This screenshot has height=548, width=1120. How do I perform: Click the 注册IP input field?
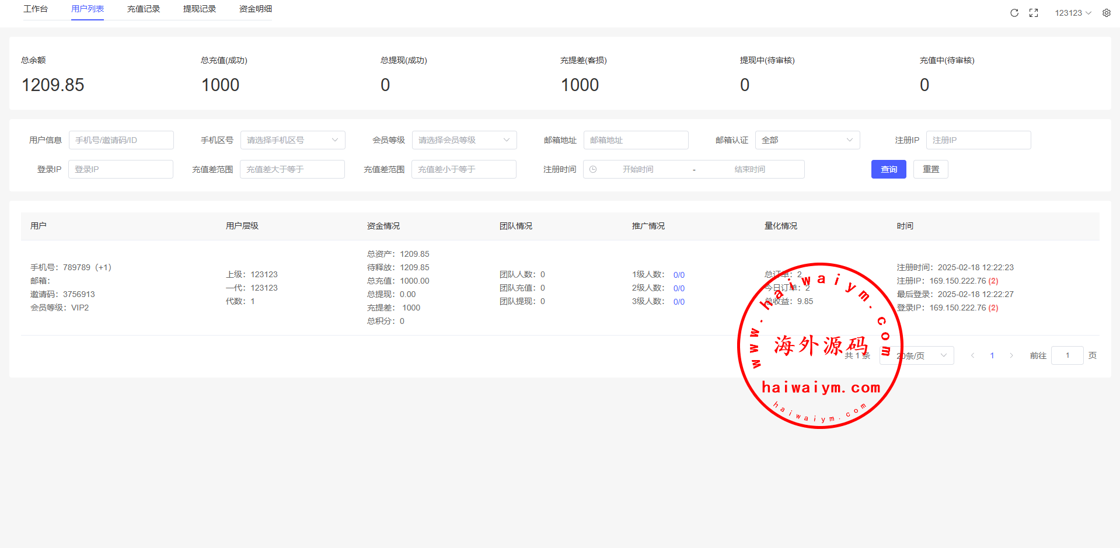978,140
